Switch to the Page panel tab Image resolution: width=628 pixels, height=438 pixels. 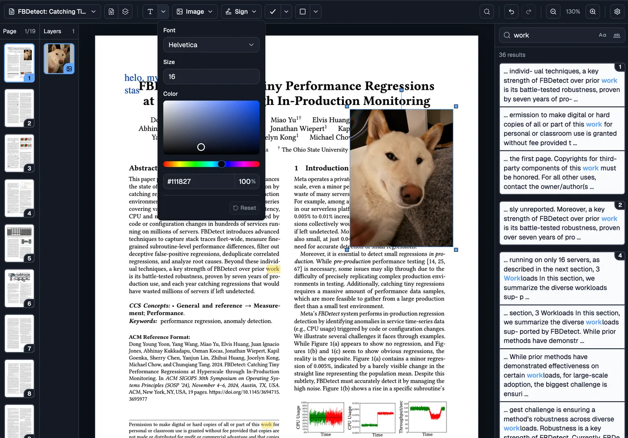coord(10,31)
